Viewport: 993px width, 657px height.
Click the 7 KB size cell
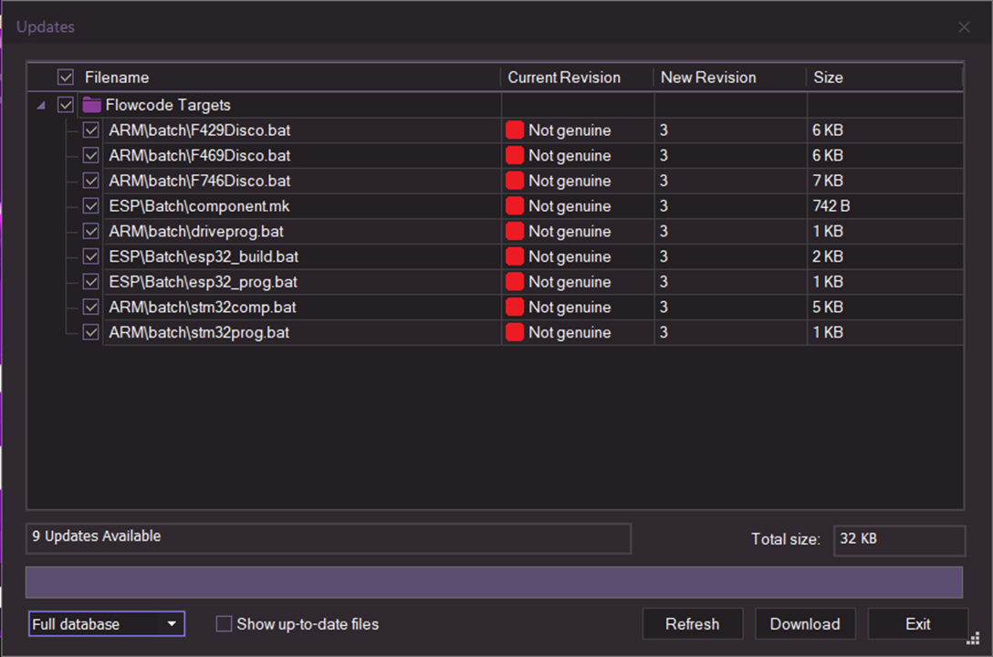pyautogui.click(x=828, y=181)
